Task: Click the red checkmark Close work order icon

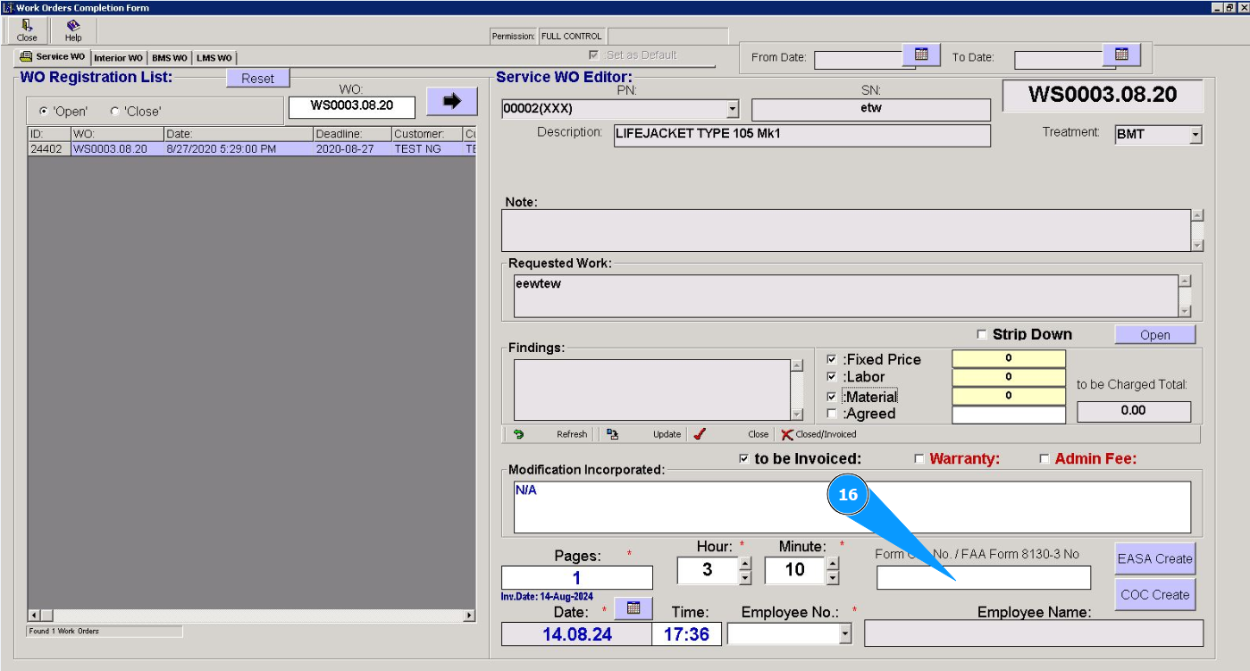Action: pos(700,434)
